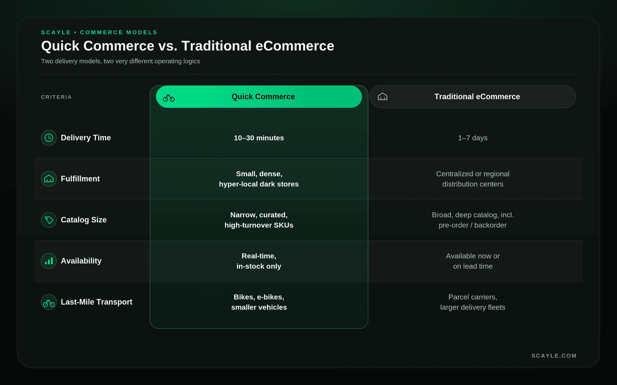Click 'Parcel carriers, larger delivery fleets' cell

[473, 302]
